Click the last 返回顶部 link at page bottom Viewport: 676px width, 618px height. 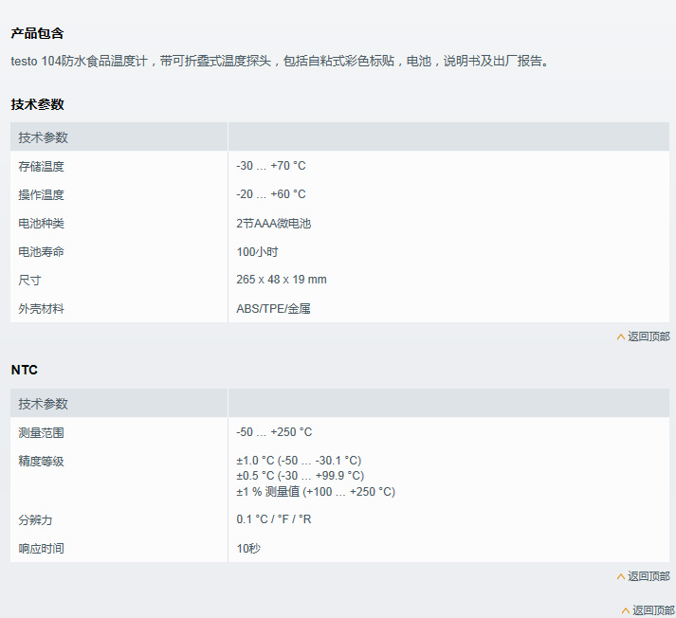pos(653,610)
